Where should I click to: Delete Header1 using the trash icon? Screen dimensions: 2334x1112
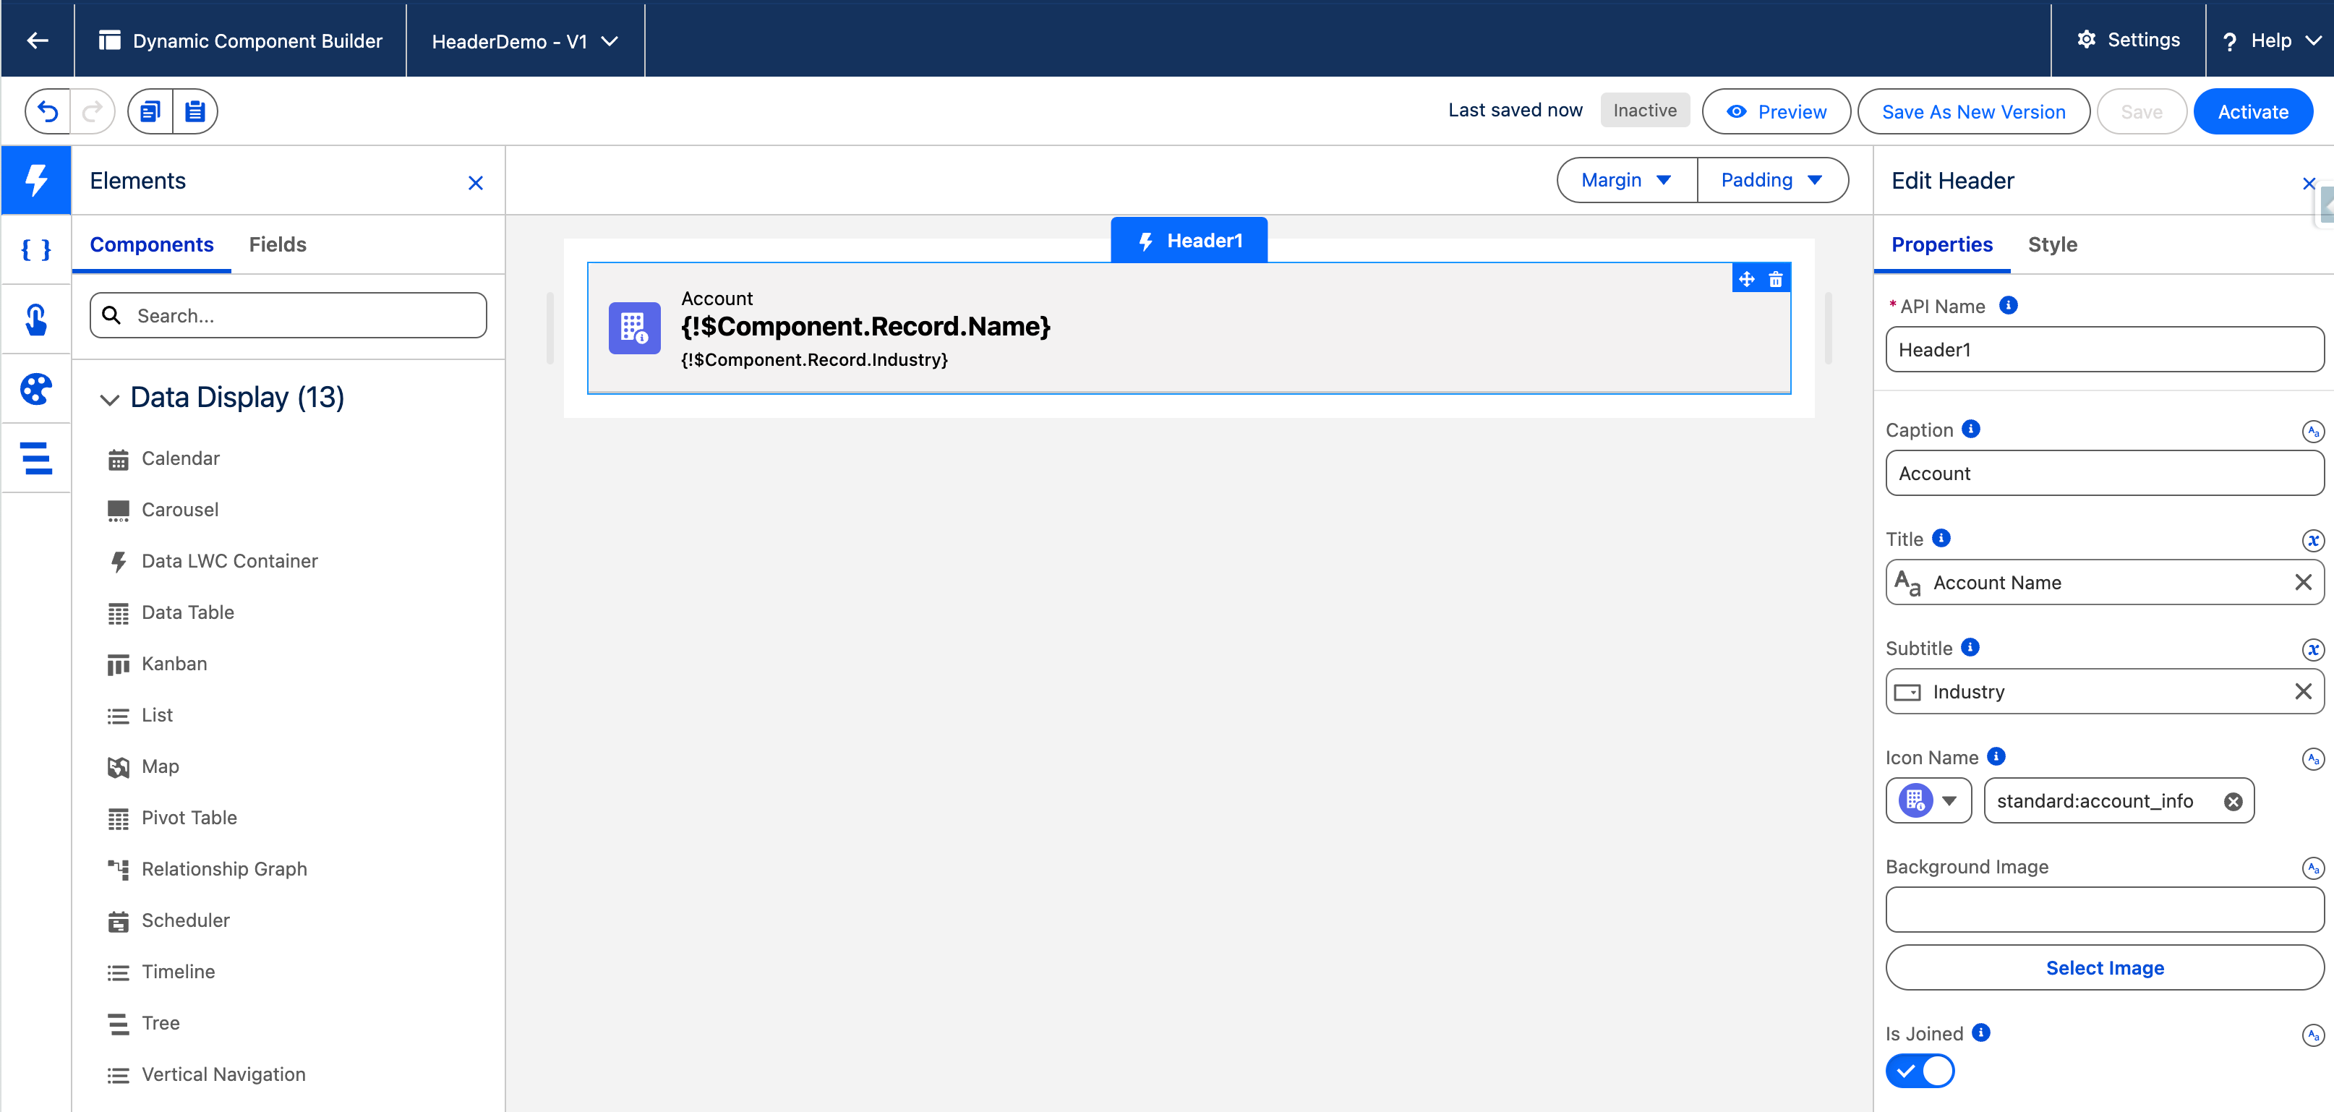1776,279
